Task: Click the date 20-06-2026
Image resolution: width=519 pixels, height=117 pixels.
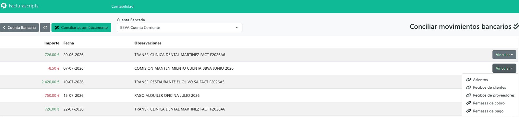Action: pos(74,55)
